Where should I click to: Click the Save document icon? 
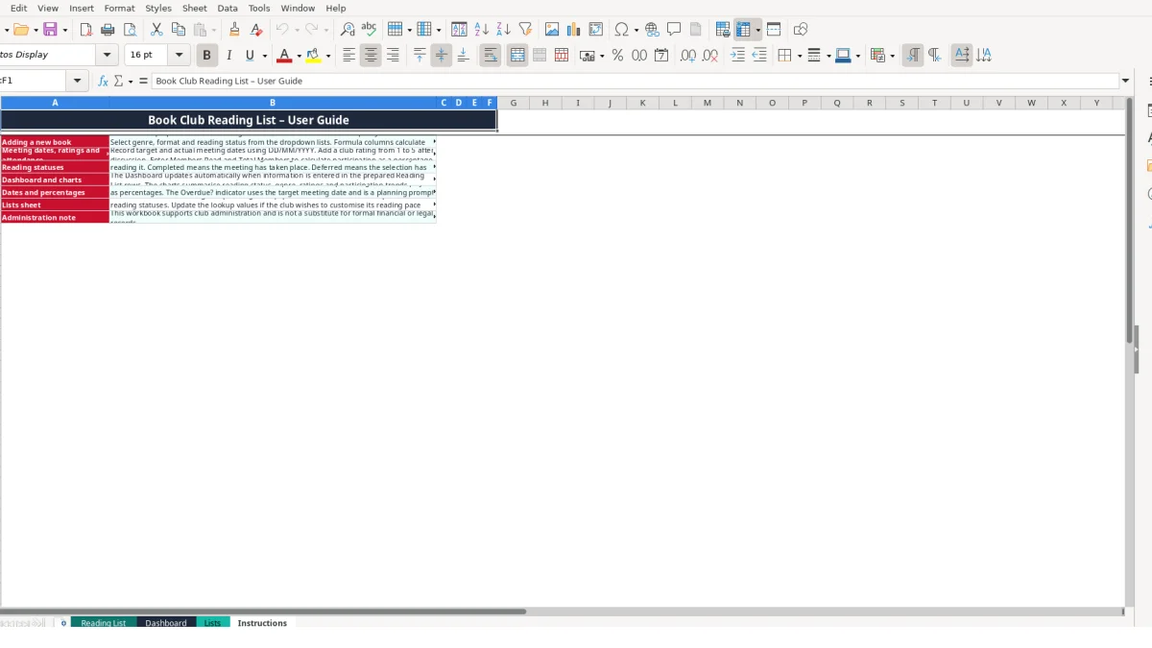click(x=50, y=30)
